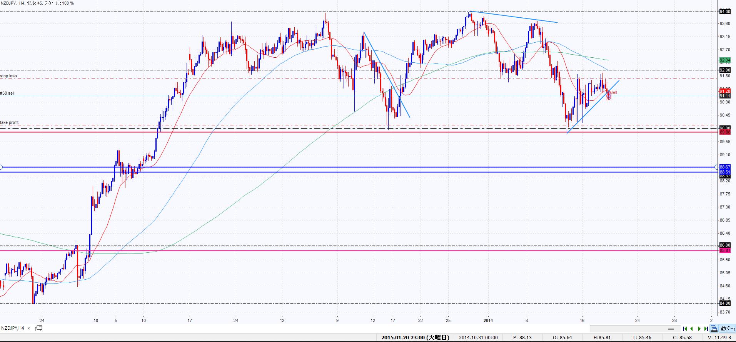The image size is (736, 342).
Task: Select the NZDJPY,H4 tab
Action: [12, 328]
